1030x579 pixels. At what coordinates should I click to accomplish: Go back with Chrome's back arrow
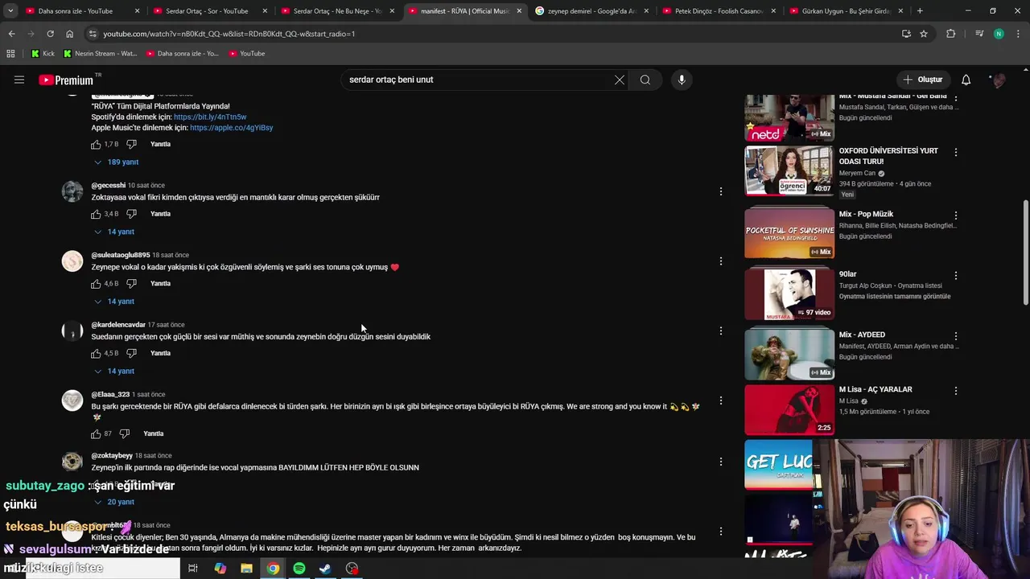click(x=11, y=34)
